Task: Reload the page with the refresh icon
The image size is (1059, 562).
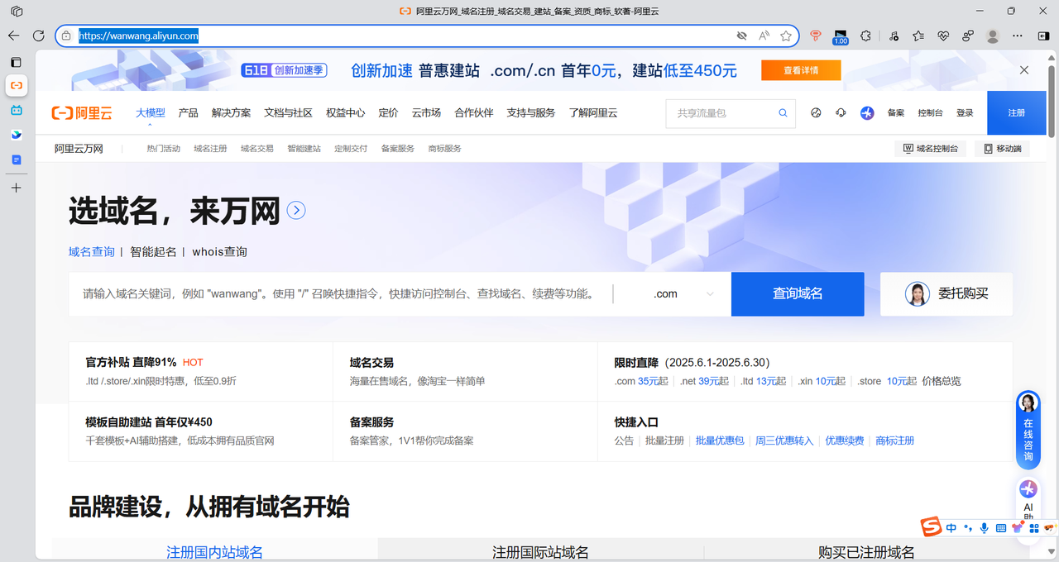Action: 38,36
